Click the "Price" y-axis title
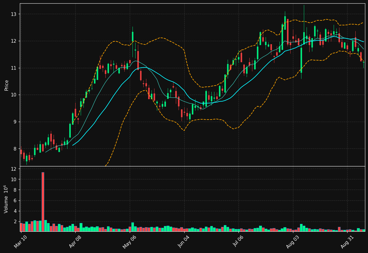The image size is (368, 253). pyautogui.click(x=7, y=85)
